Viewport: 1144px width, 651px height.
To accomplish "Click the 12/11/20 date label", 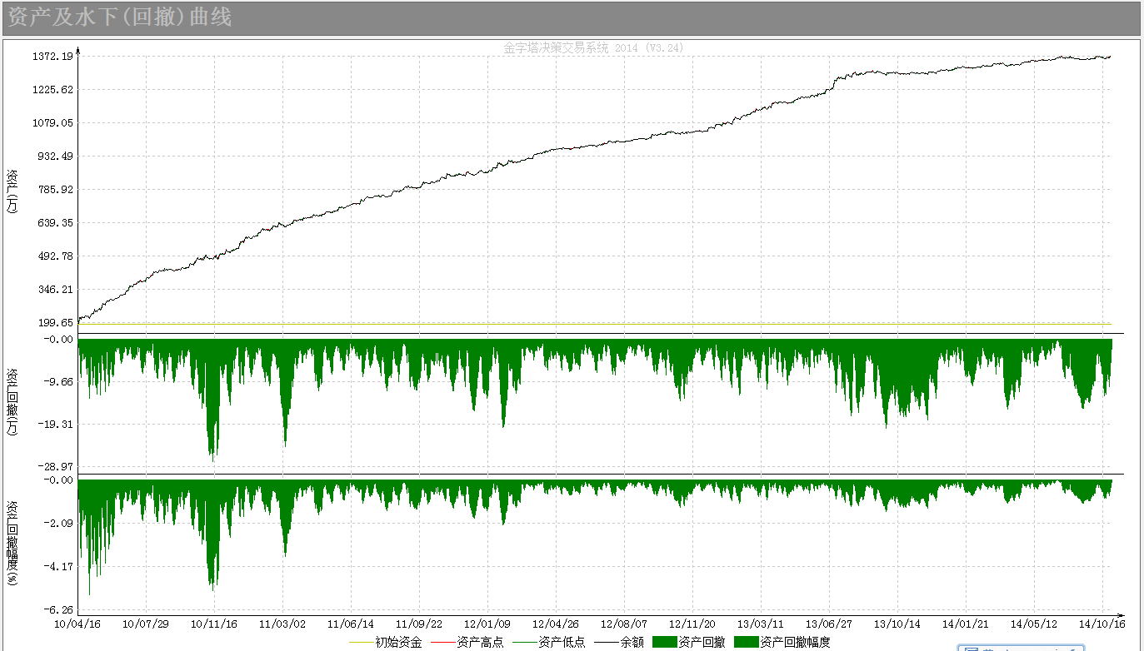I will (692, 624).
